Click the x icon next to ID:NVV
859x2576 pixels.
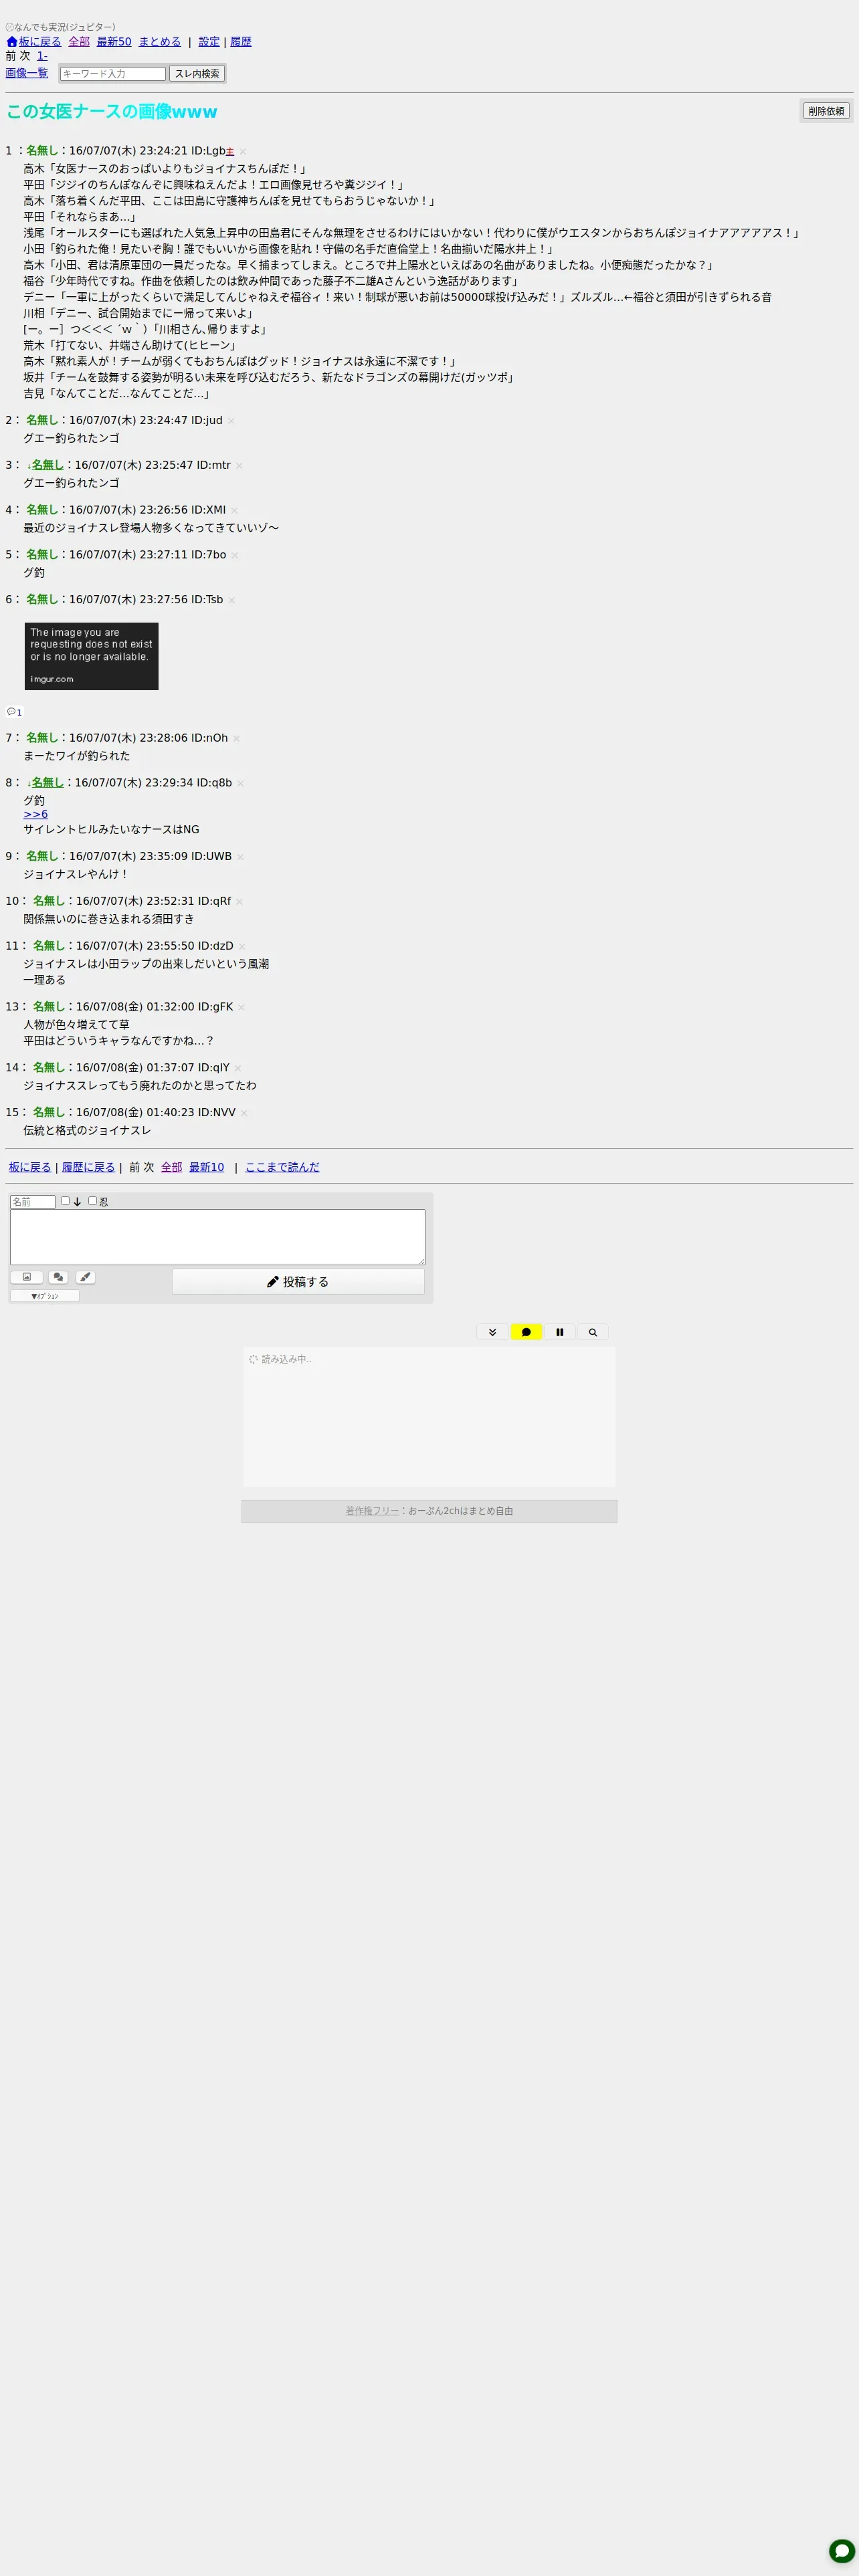(x=244, y=1113)
